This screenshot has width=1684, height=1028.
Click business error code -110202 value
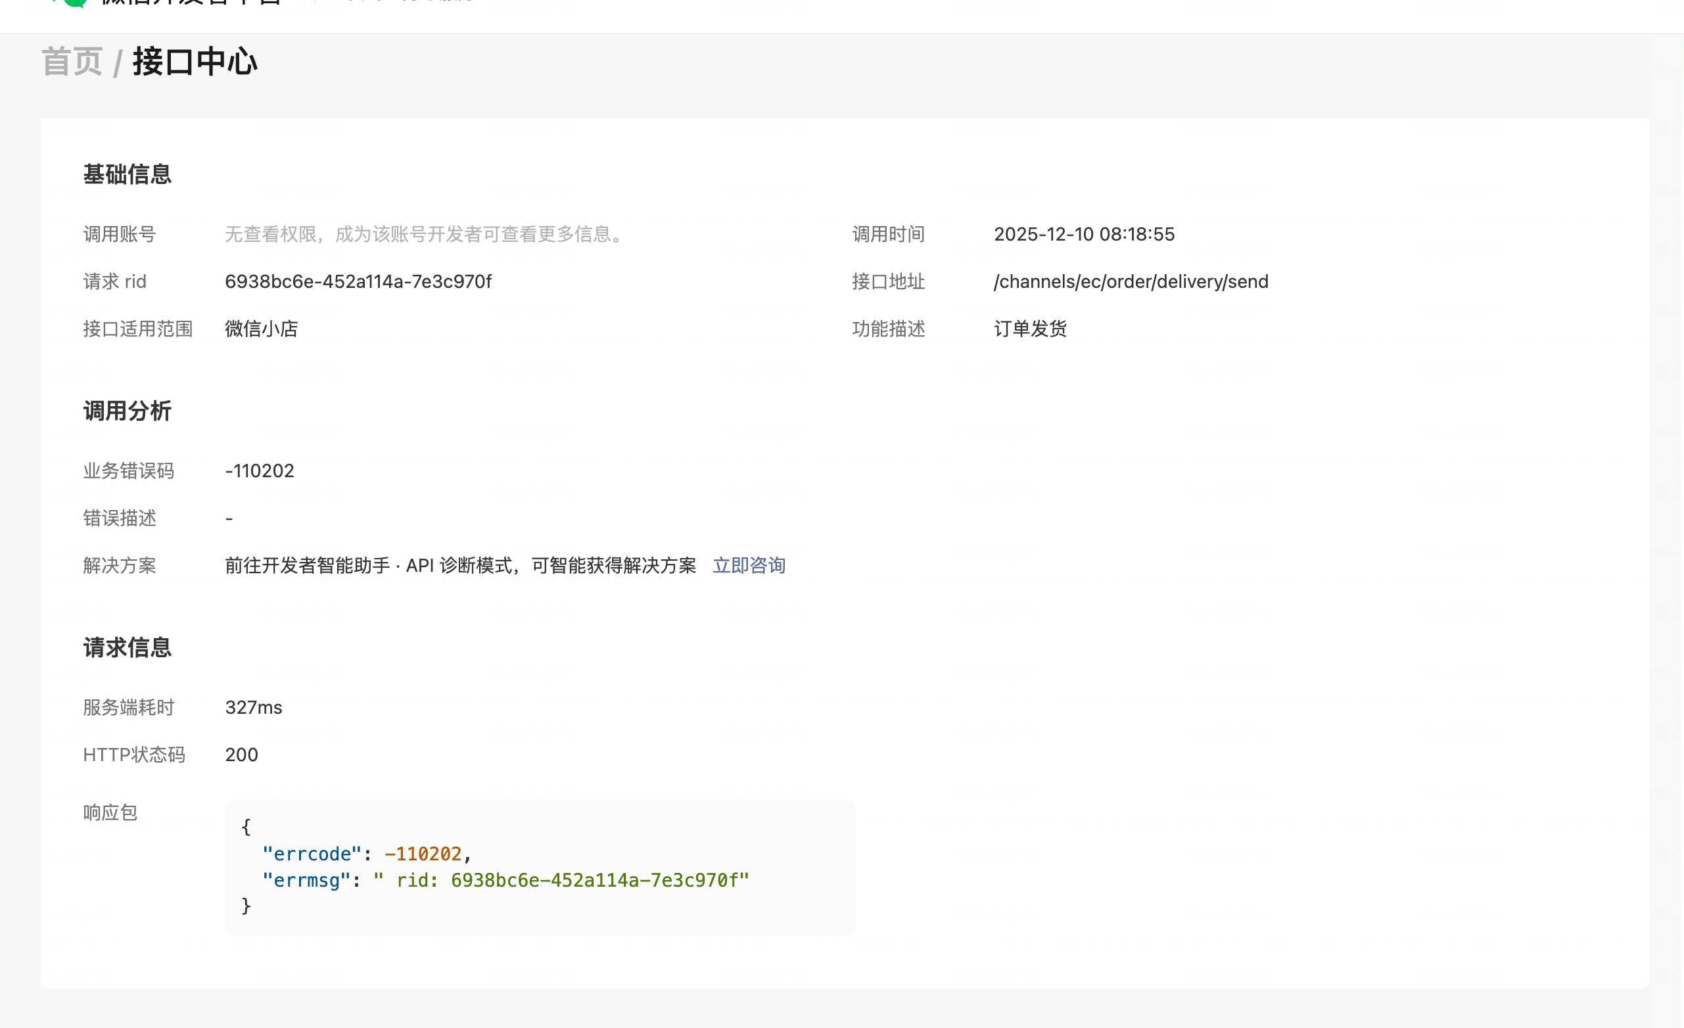(260, 471)
